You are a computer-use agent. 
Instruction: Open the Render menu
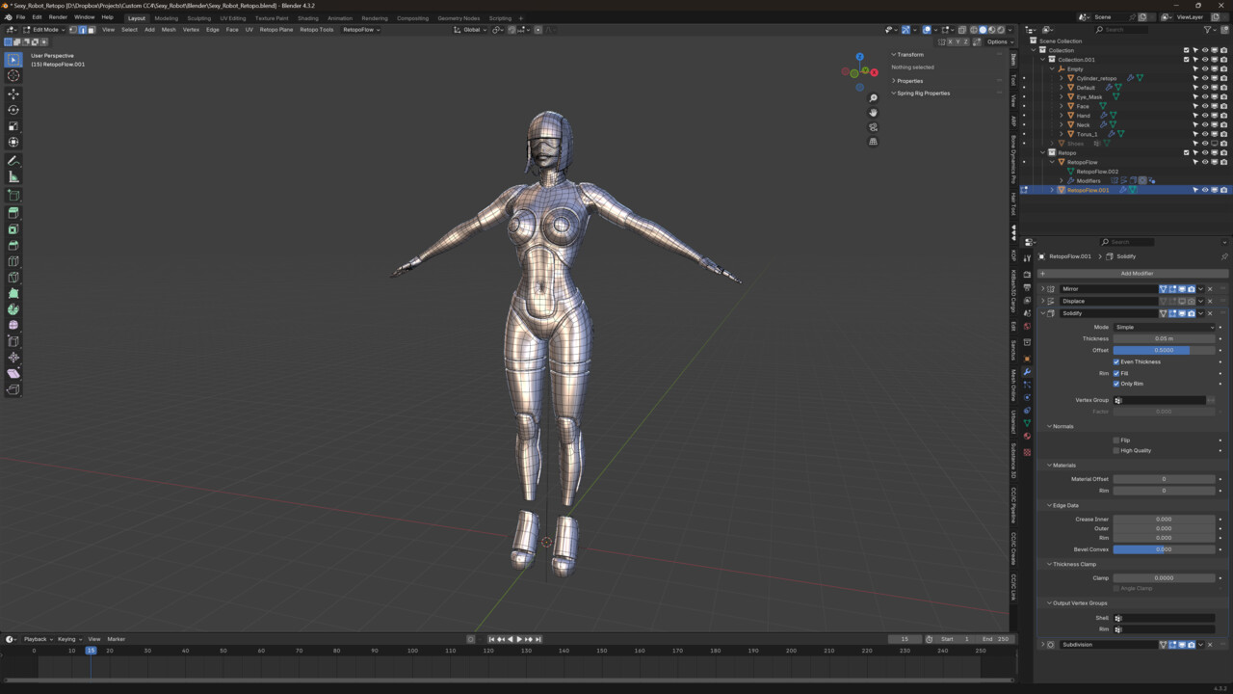58,17
